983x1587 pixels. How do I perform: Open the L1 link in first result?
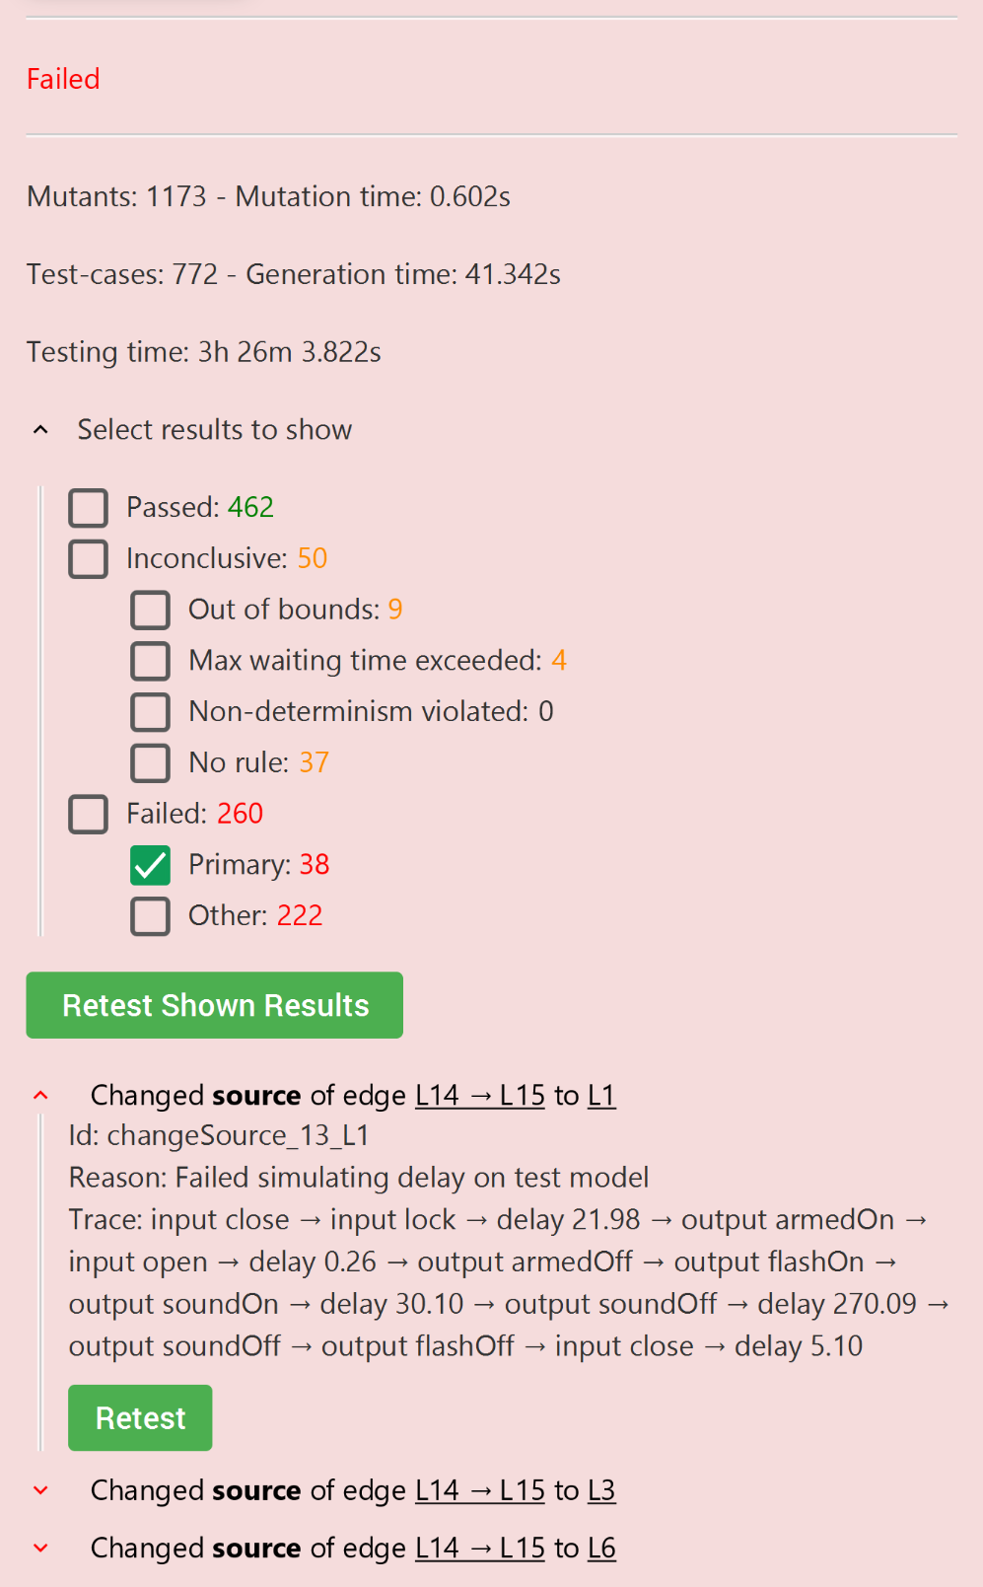pyautogui.click(x=601, y=1096)
